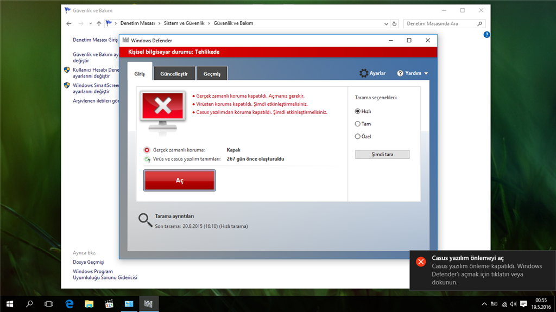Show hidden tray icons chevron
This screenshot has width=556, height=312.
(484, 304)
